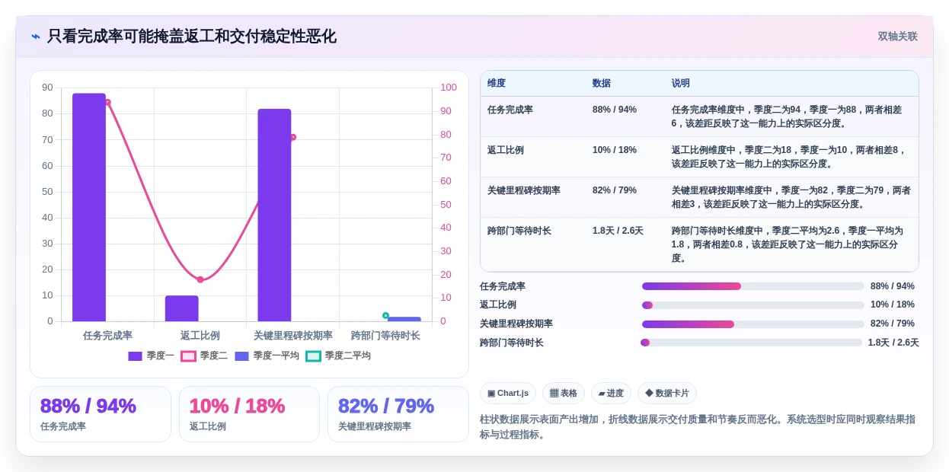Click the 任务完成率 table row label
The width and height of the screenshot is (949, 472).
(x=510, y=110)
